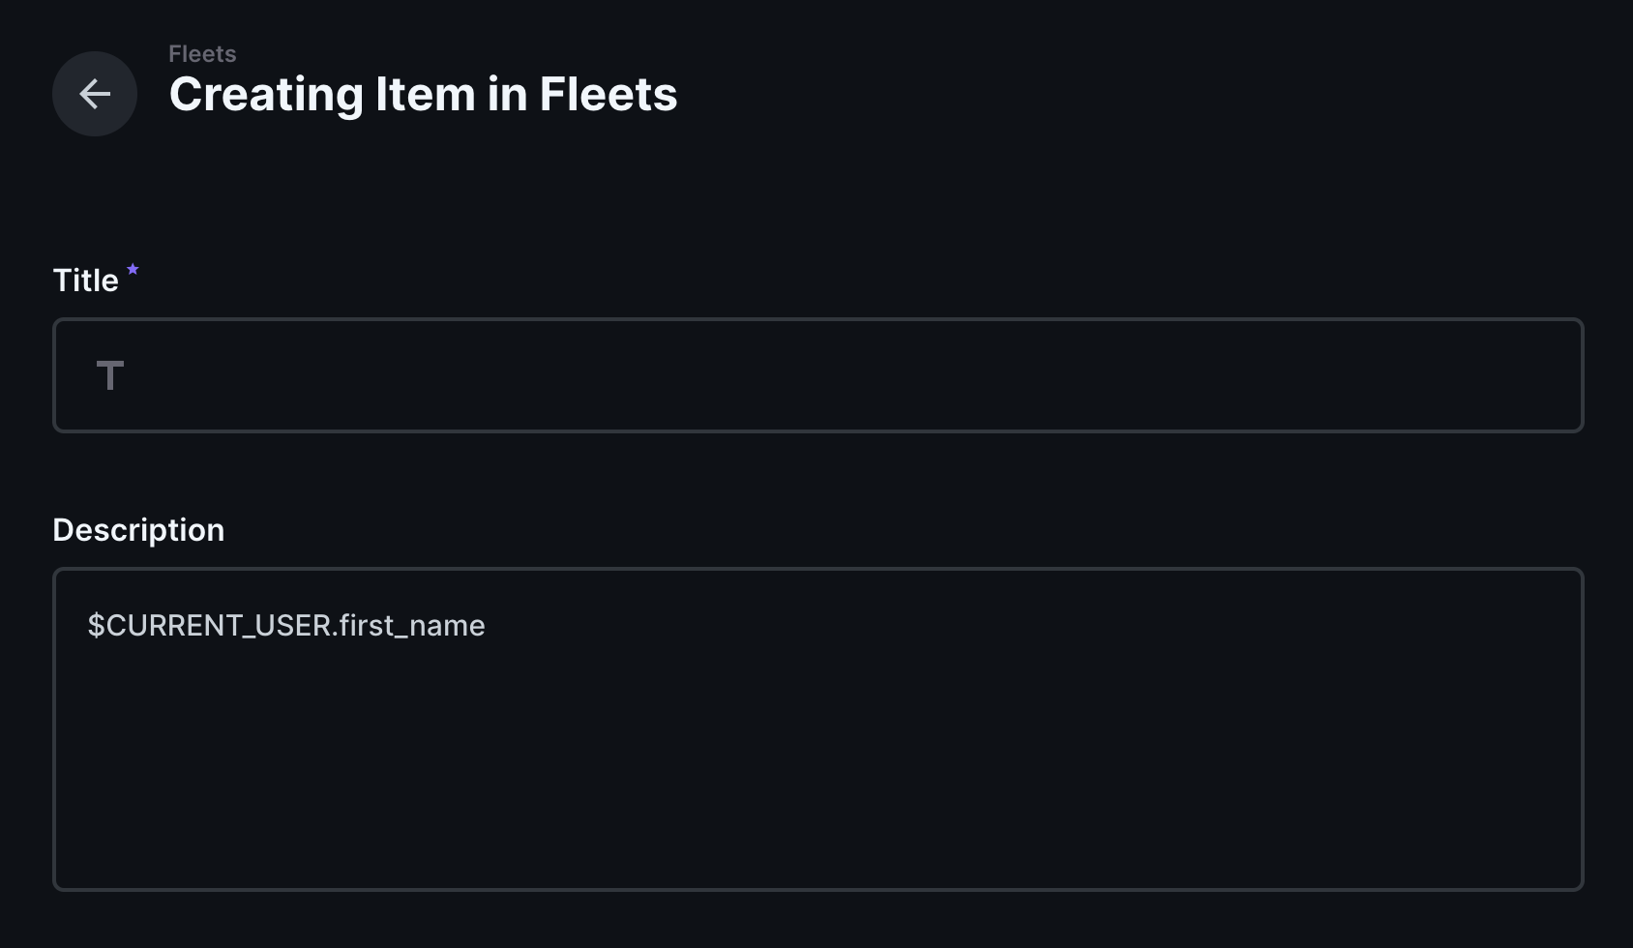1633x948 pixels.
Task: Click the $CURRENT_USER.first_name text
Action: [286, 626]
